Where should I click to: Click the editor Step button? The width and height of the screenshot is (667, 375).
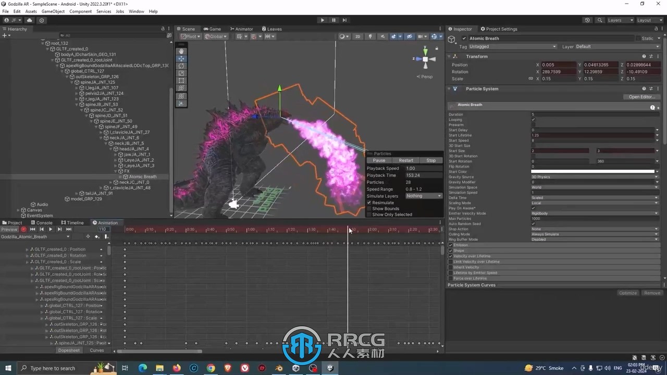[x=344, y=20]
